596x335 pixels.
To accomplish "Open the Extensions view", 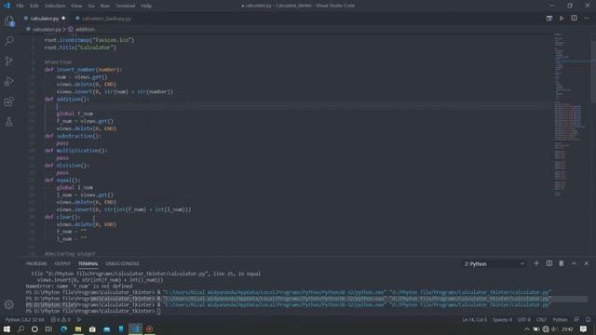I will (9, 101).
